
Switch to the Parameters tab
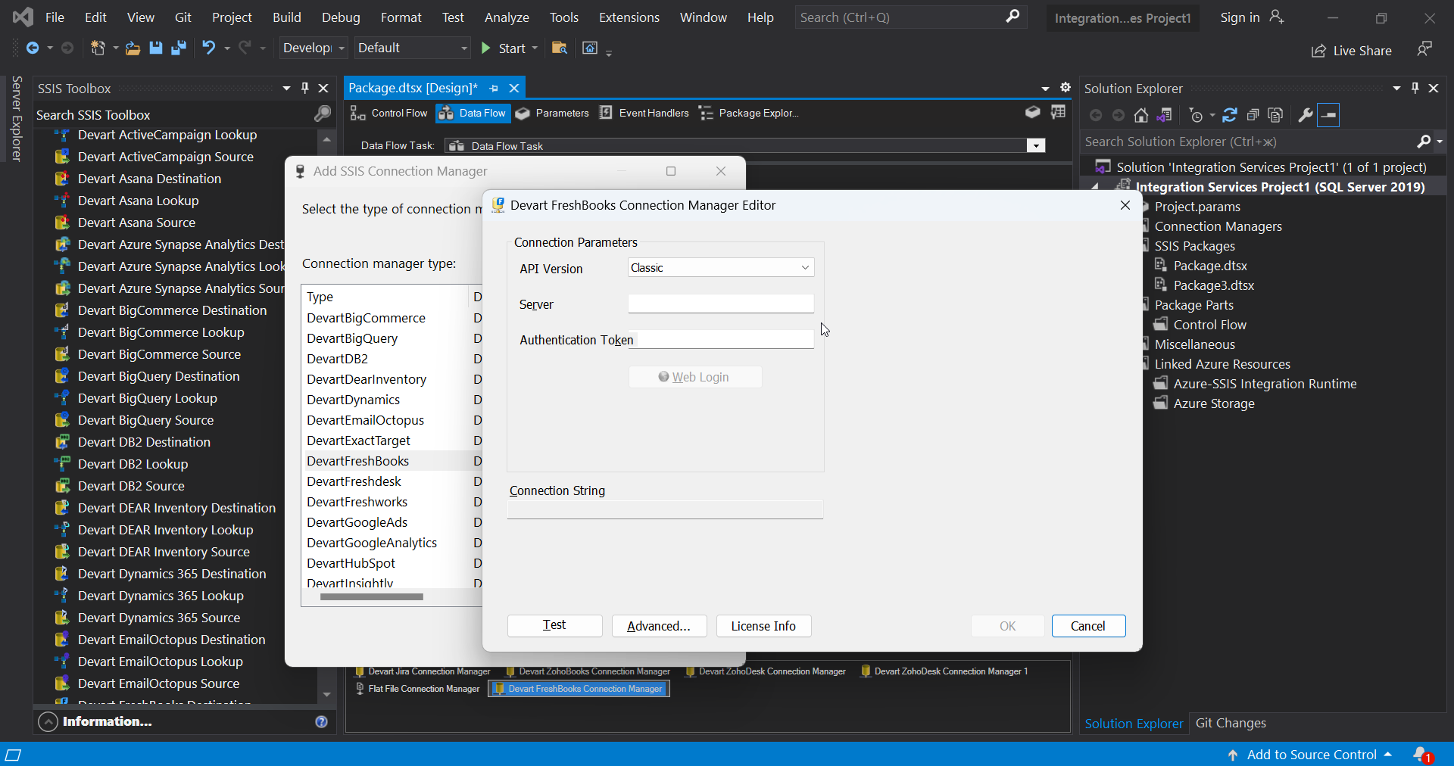click(x=552, y=113)
